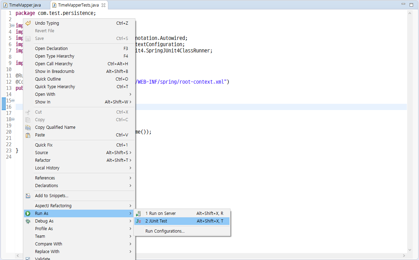Collapse the code fold at line 18
419x260 pixels.
[13, 119]
